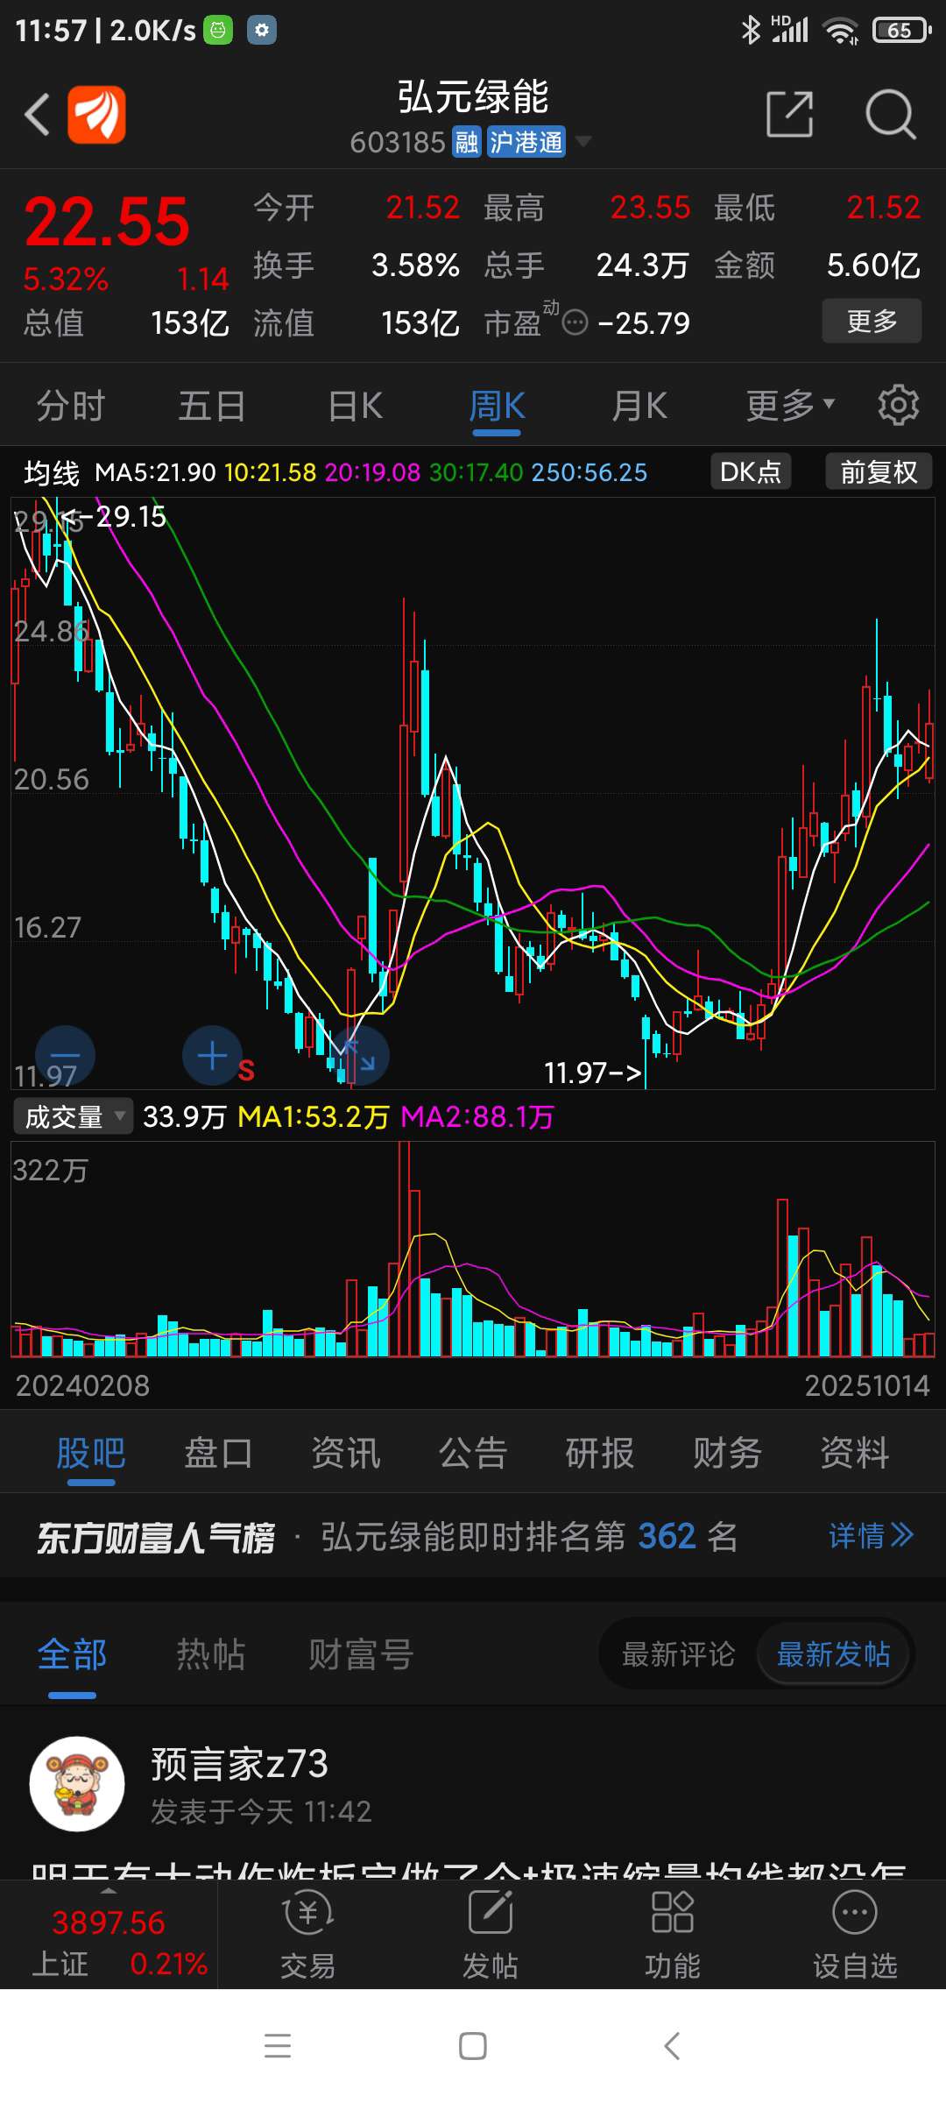Open 功能 functions icon

pos(673,1935)
